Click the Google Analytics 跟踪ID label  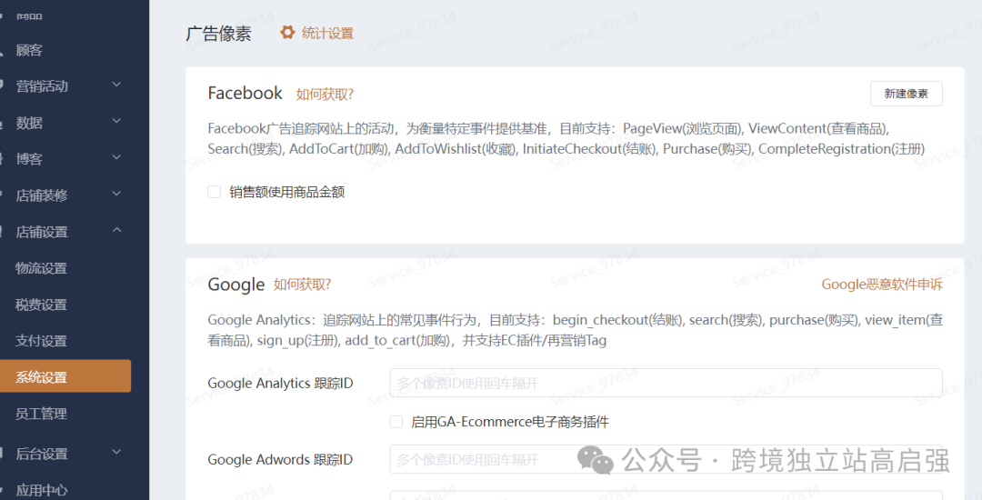coord(280,383)
